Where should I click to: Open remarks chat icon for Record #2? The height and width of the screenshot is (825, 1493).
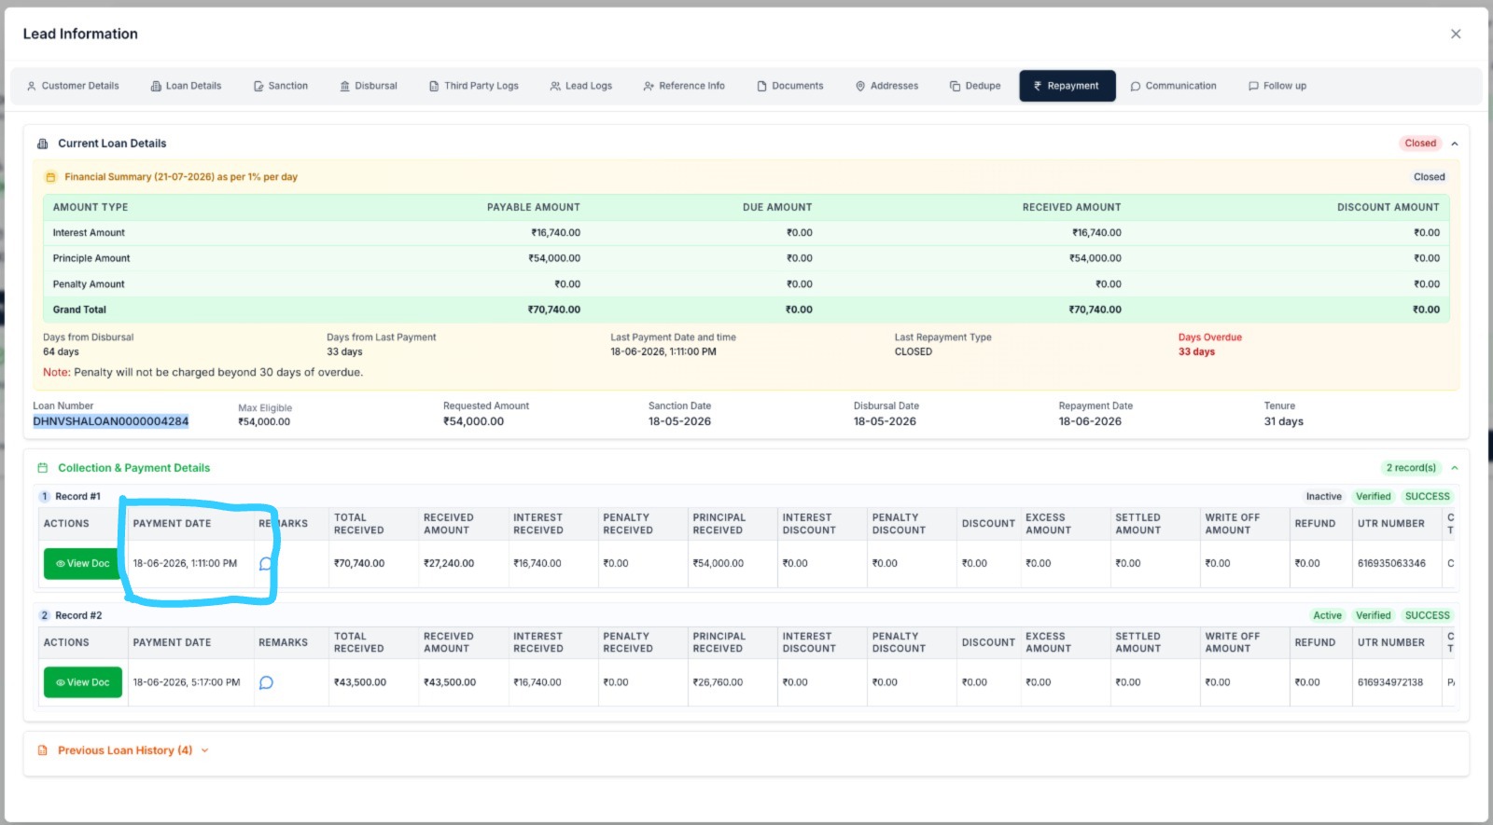click(266, 682)
